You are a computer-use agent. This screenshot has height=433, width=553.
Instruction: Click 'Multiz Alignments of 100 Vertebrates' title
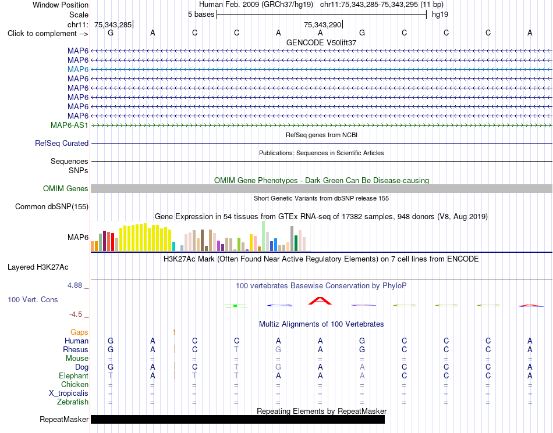321,324
